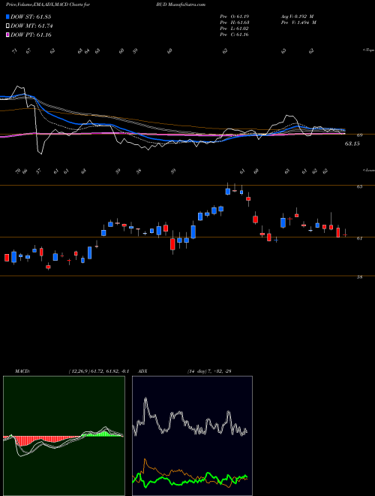Image resolution: width=375 pixels, height=496 pixels.
Task: Click the Pre H: 61.63 high value
Action: [235, 23]
